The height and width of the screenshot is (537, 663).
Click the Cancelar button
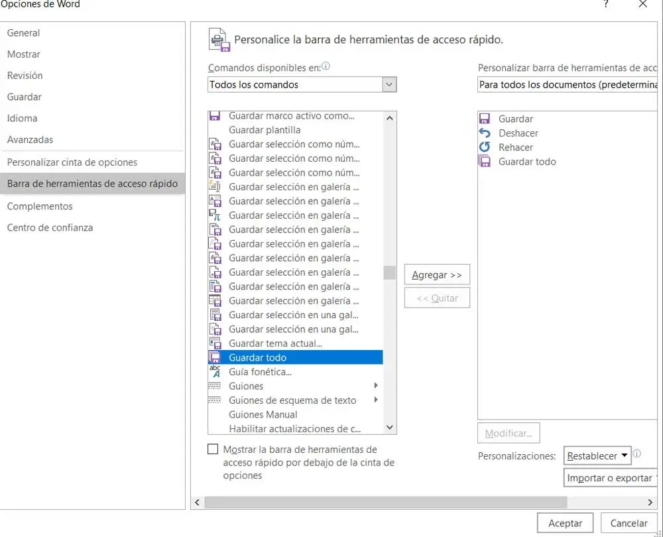(629, 523)
